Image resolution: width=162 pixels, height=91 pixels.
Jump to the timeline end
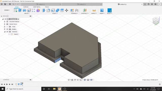click(x=12, y=84)
